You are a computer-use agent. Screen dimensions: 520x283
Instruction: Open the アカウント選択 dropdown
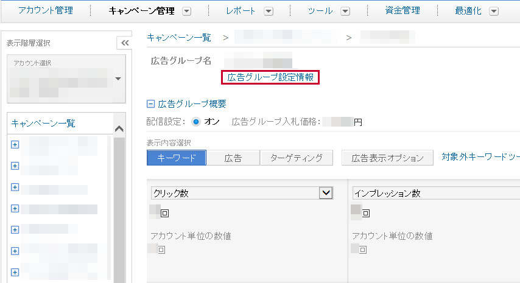[x=66, y=79]
